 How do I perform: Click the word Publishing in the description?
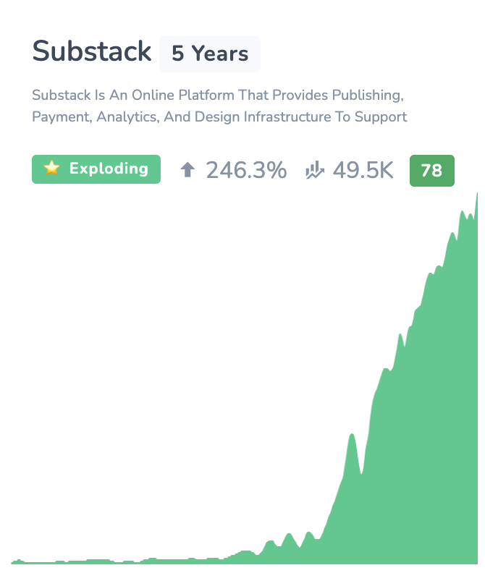pyautogui.click(x=368, y=95)
